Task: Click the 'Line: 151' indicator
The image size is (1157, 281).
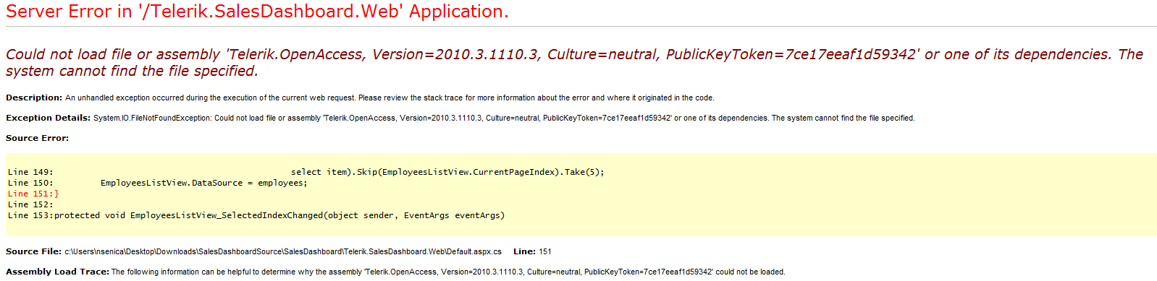Action: [x=532, y=251]
